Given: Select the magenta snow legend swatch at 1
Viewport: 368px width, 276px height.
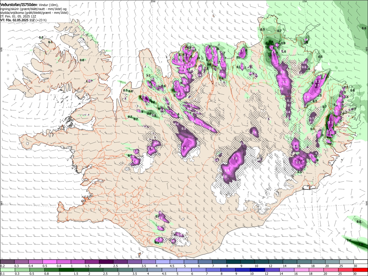Looking at the screenshot, I should [x=78, y=262].
